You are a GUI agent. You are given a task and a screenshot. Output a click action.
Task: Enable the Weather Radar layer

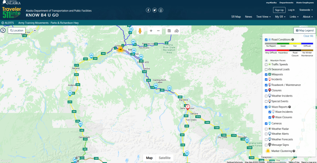266,129
